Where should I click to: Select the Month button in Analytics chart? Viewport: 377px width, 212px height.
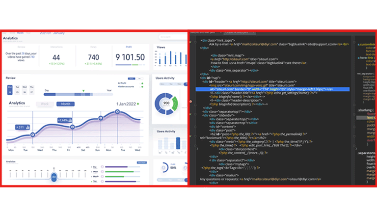click(x=65, y=104)
